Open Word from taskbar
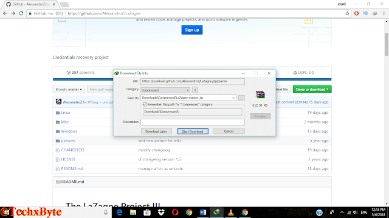Viewport: 389px width, 218px height. click(202, 213)
